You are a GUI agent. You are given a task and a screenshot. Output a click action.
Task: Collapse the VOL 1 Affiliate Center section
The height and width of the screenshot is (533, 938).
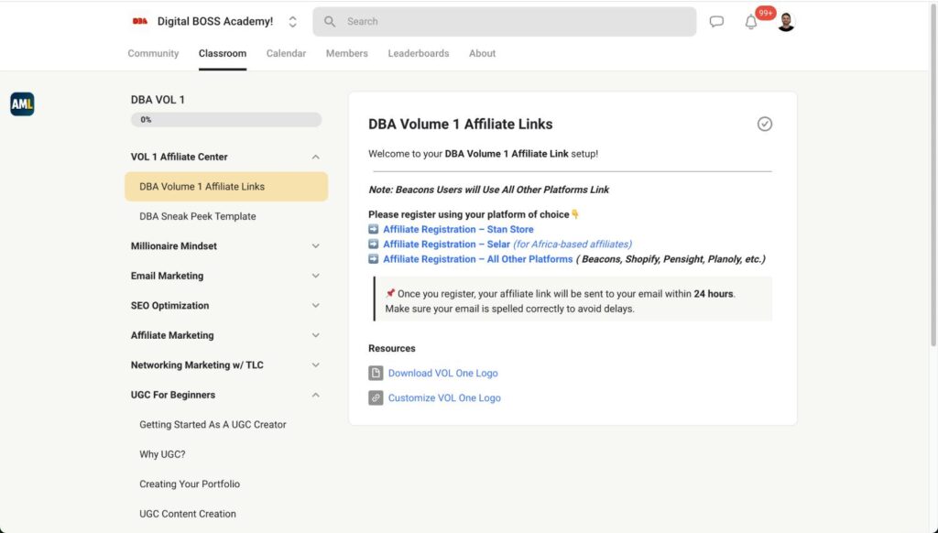(x=315, y=157)
